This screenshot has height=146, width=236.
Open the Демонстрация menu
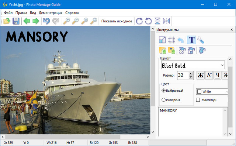point(51,13)
